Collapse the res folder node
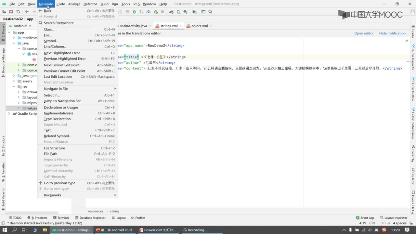Viewport: 416px width, 234px height. [x=14, y=87]
